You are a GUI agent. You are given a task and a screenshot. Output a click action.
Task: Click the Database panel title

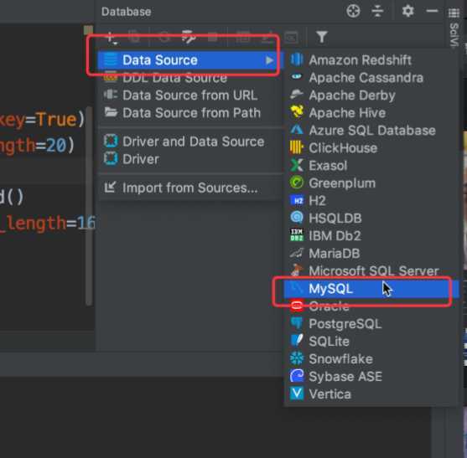pos(126,12)
